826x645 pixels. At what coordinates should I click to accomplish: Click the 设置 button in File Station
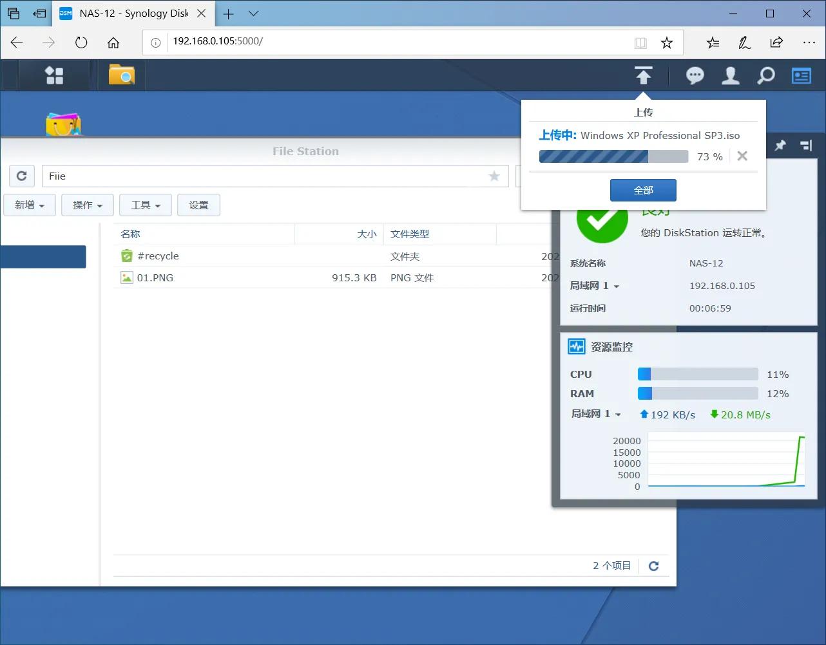click(198, 205)
